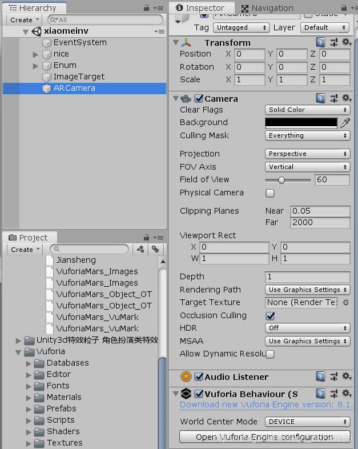
Task: Open MSAA dropdown
Action: click(x=308, y=341)
